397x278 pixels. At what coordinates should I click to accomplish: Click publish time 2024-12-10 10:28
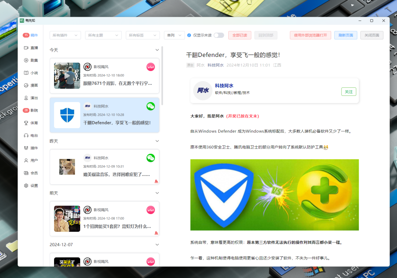tap(104, 115)
